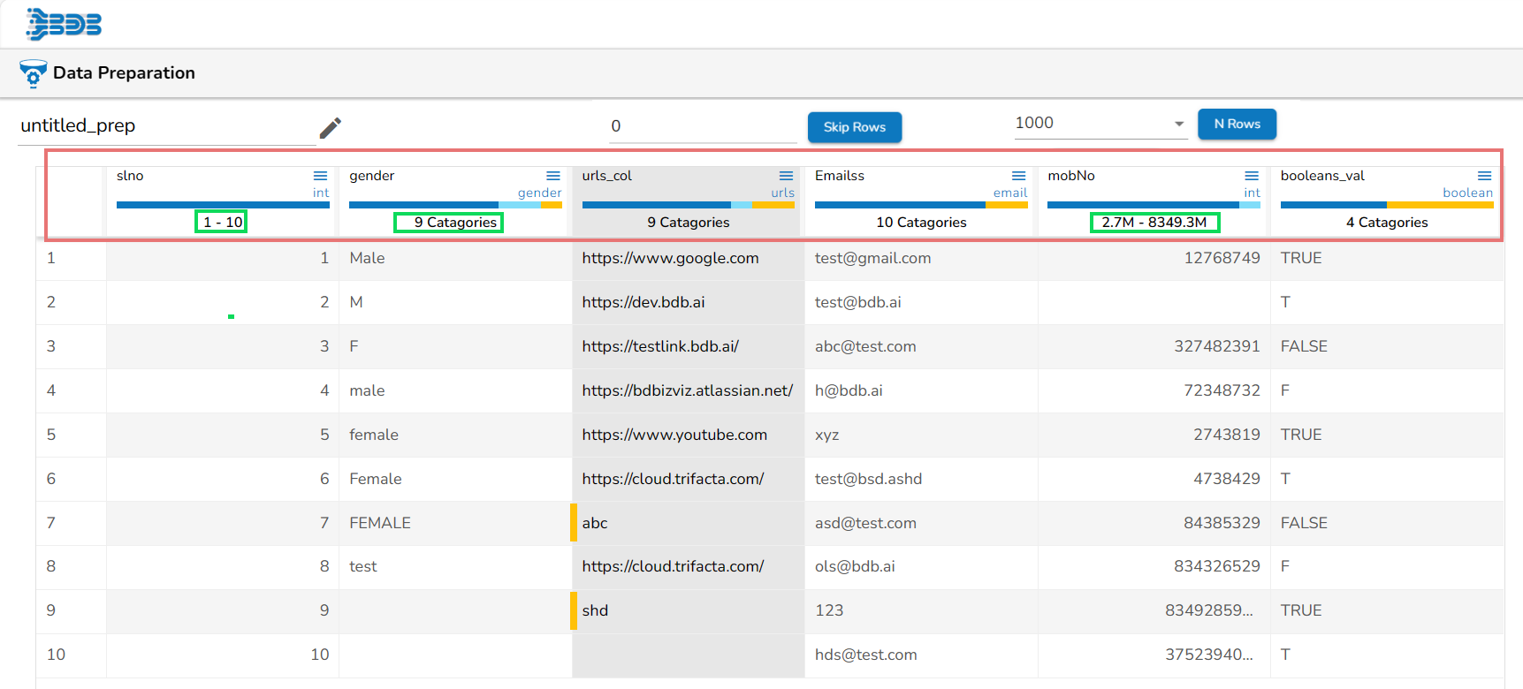Click the https://www.google.com cell

pyautogui.click(x=670, y=258)
